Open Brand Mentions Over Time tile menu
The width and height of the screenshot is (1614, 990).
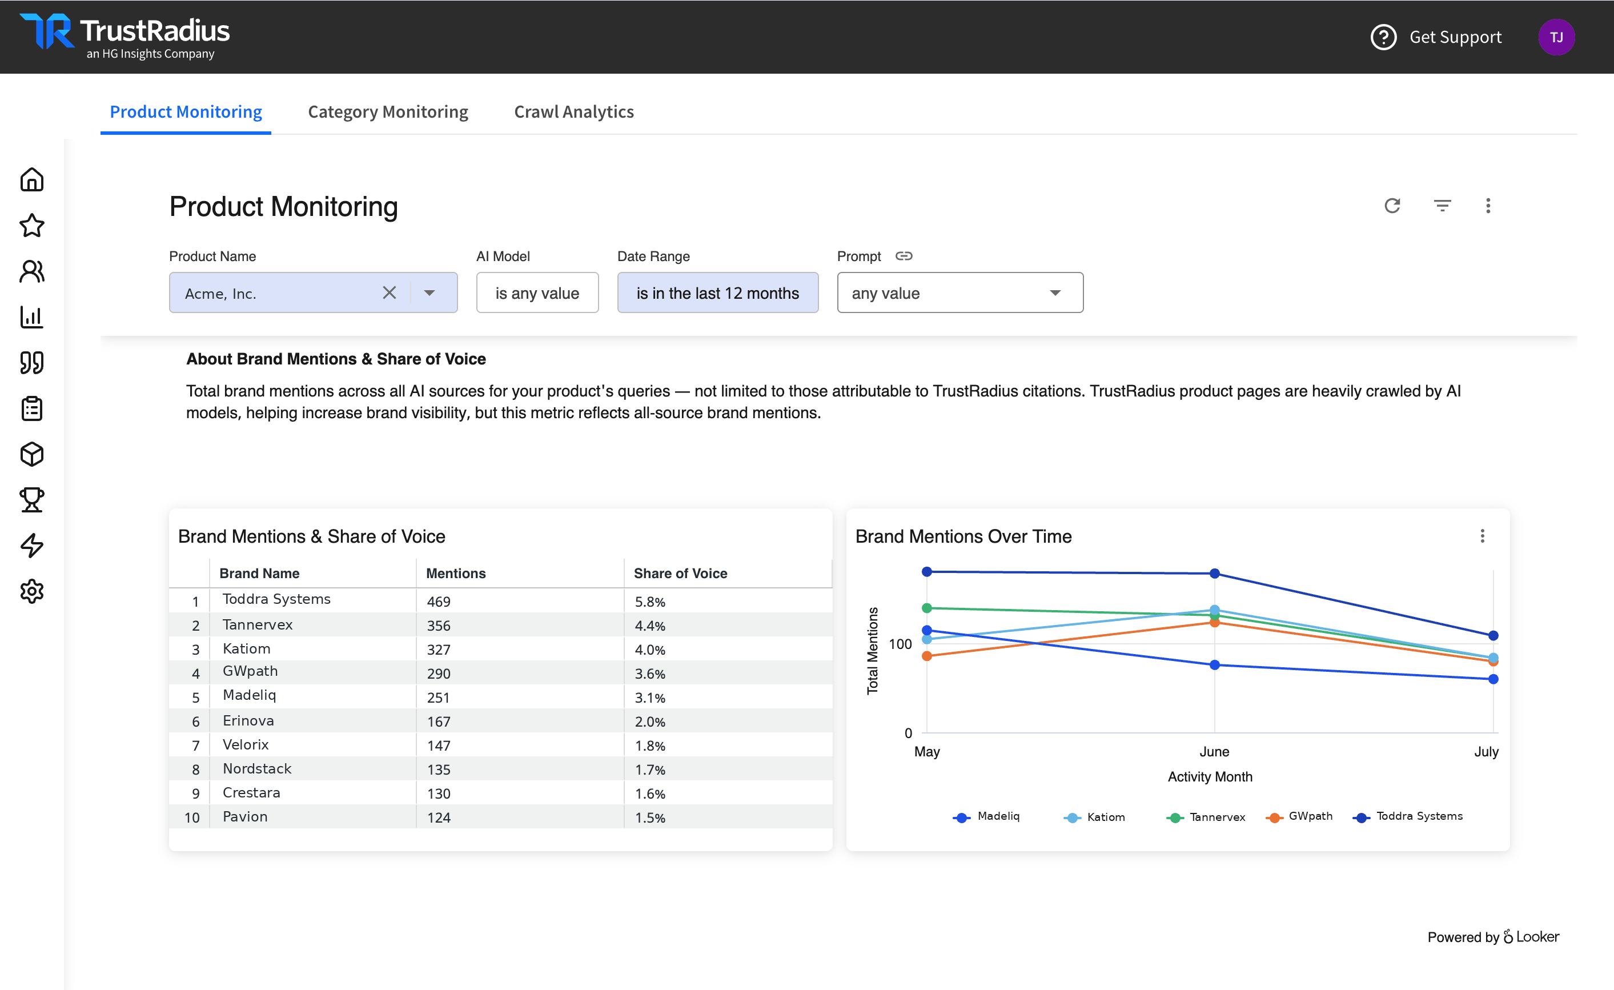pyautogui.click(x=1481, y=536)
